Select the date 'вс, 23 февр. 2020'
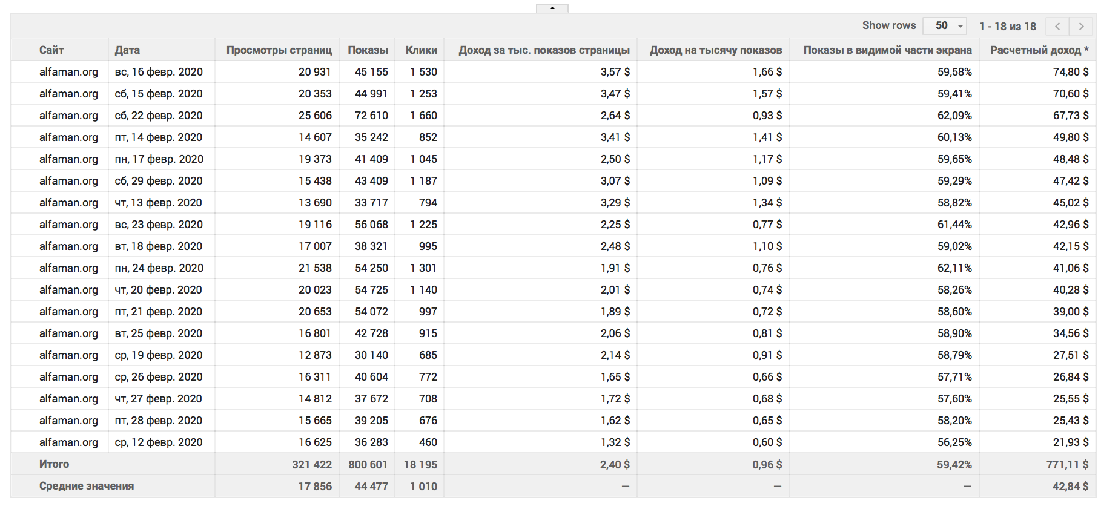1101x506 pixels. 159,225
